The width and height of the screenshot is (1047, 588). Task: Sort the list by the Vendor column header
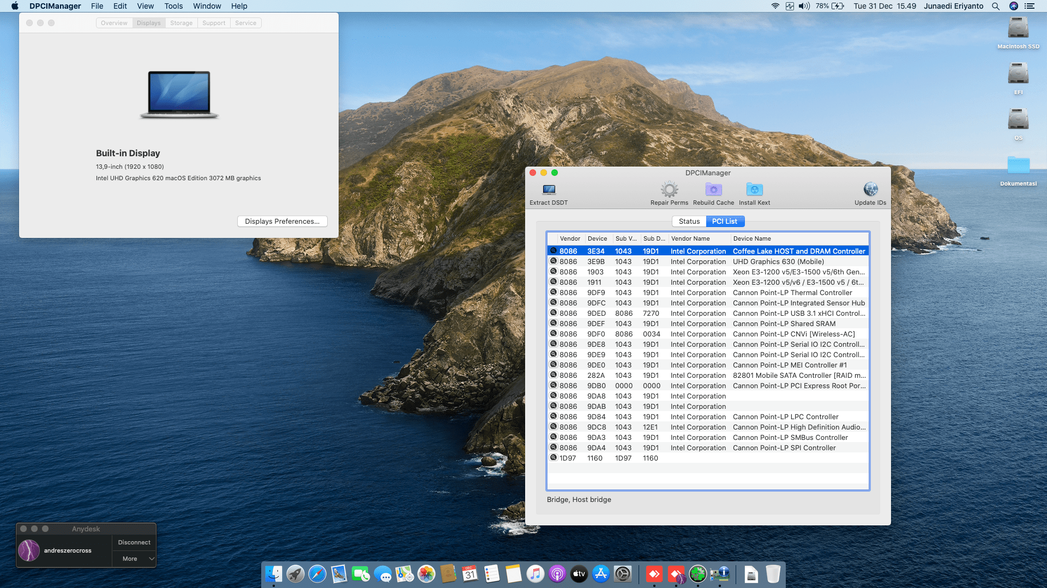point(570,238)
